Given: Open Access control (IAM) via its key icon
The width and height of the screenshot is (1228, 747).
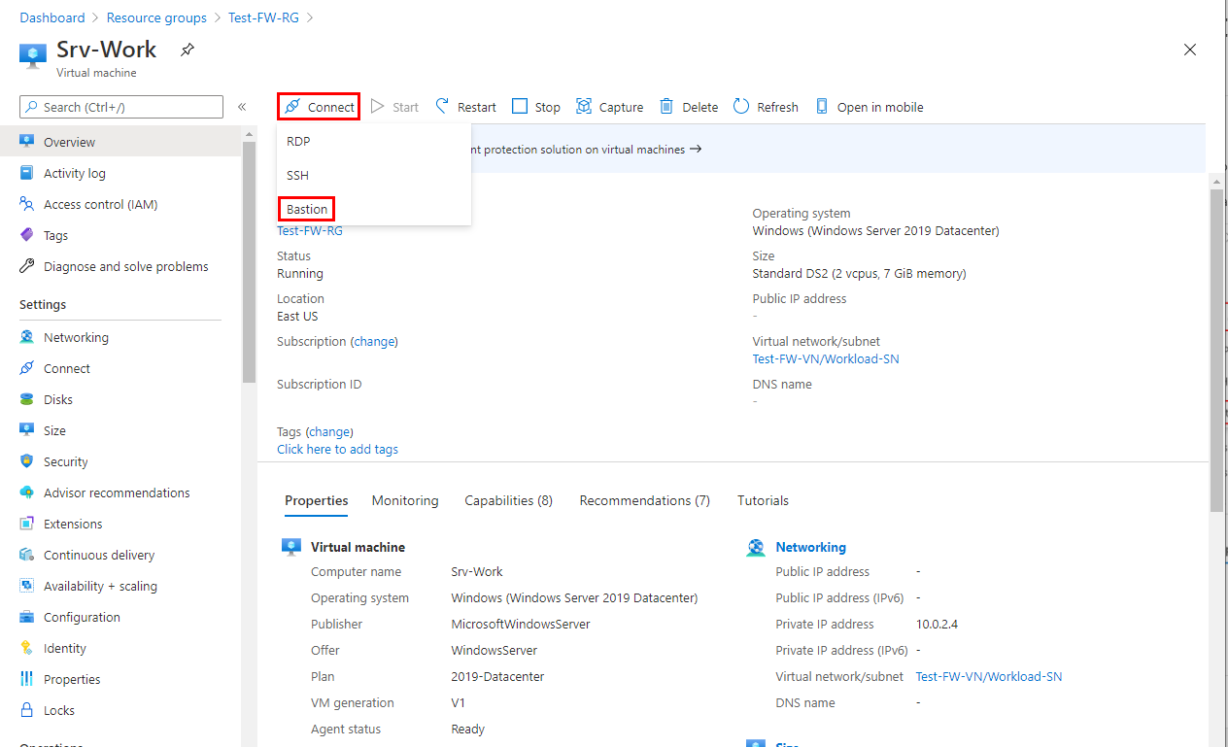Looking at the screenshot, I should point(25,204).
